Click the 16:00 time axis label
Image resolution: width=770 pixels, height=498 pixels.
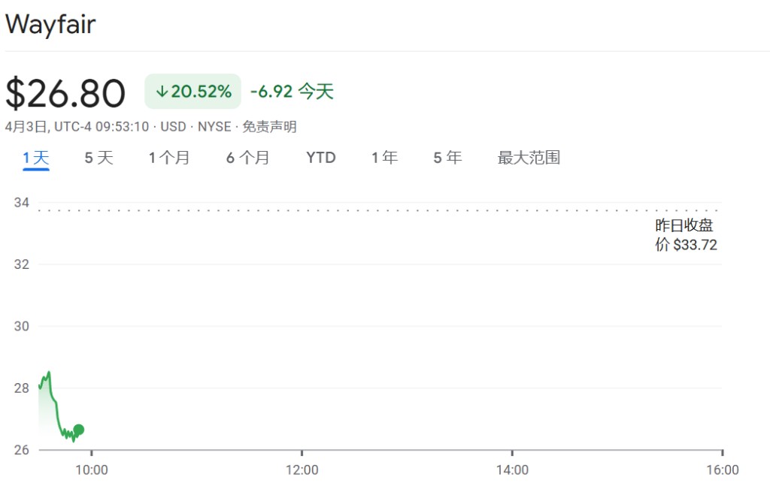(x=722, y=470)
